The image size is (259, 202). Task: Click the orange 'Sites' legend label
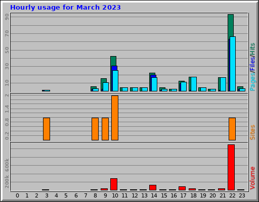(x=252, y=132)
